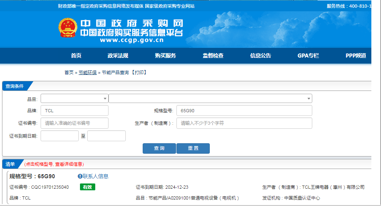Image resolution: width=381 pixels, height=206 pixels.
Task: Open the GPA专栏 navigation item
Action: (308, 56)
